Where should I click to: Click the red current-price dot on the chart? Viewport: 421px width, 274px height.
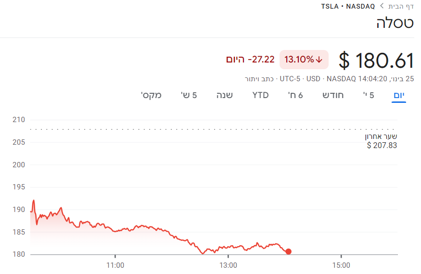288,251
